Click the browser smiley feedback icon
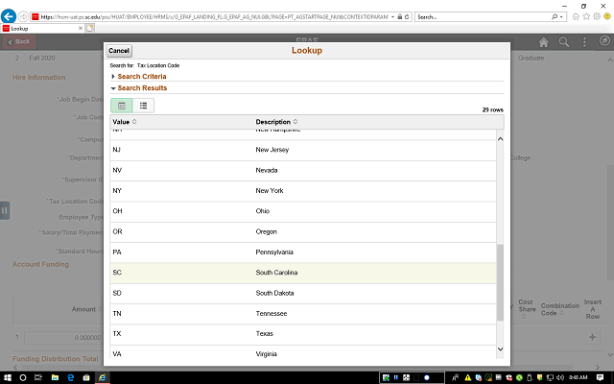This screenshot has width=614, height=384. (607, 16)
